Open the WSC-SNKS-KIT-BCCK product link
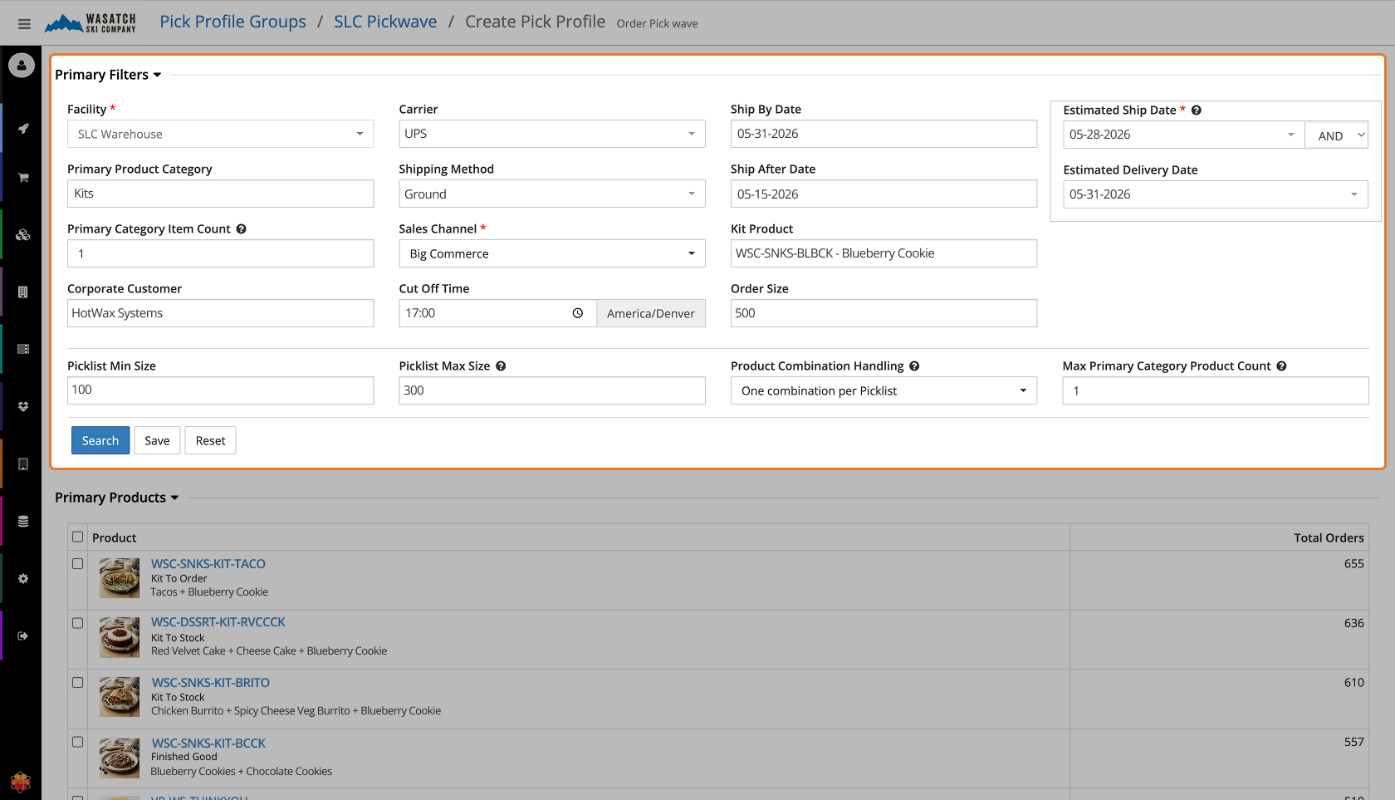This screenshot has width=1395, height=800. [x=208, y=743]
